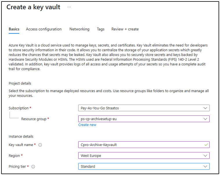The width and height of the screenshot is (220, 175).
Task: Open the Review + create tab
Action: tap(125, 29)
